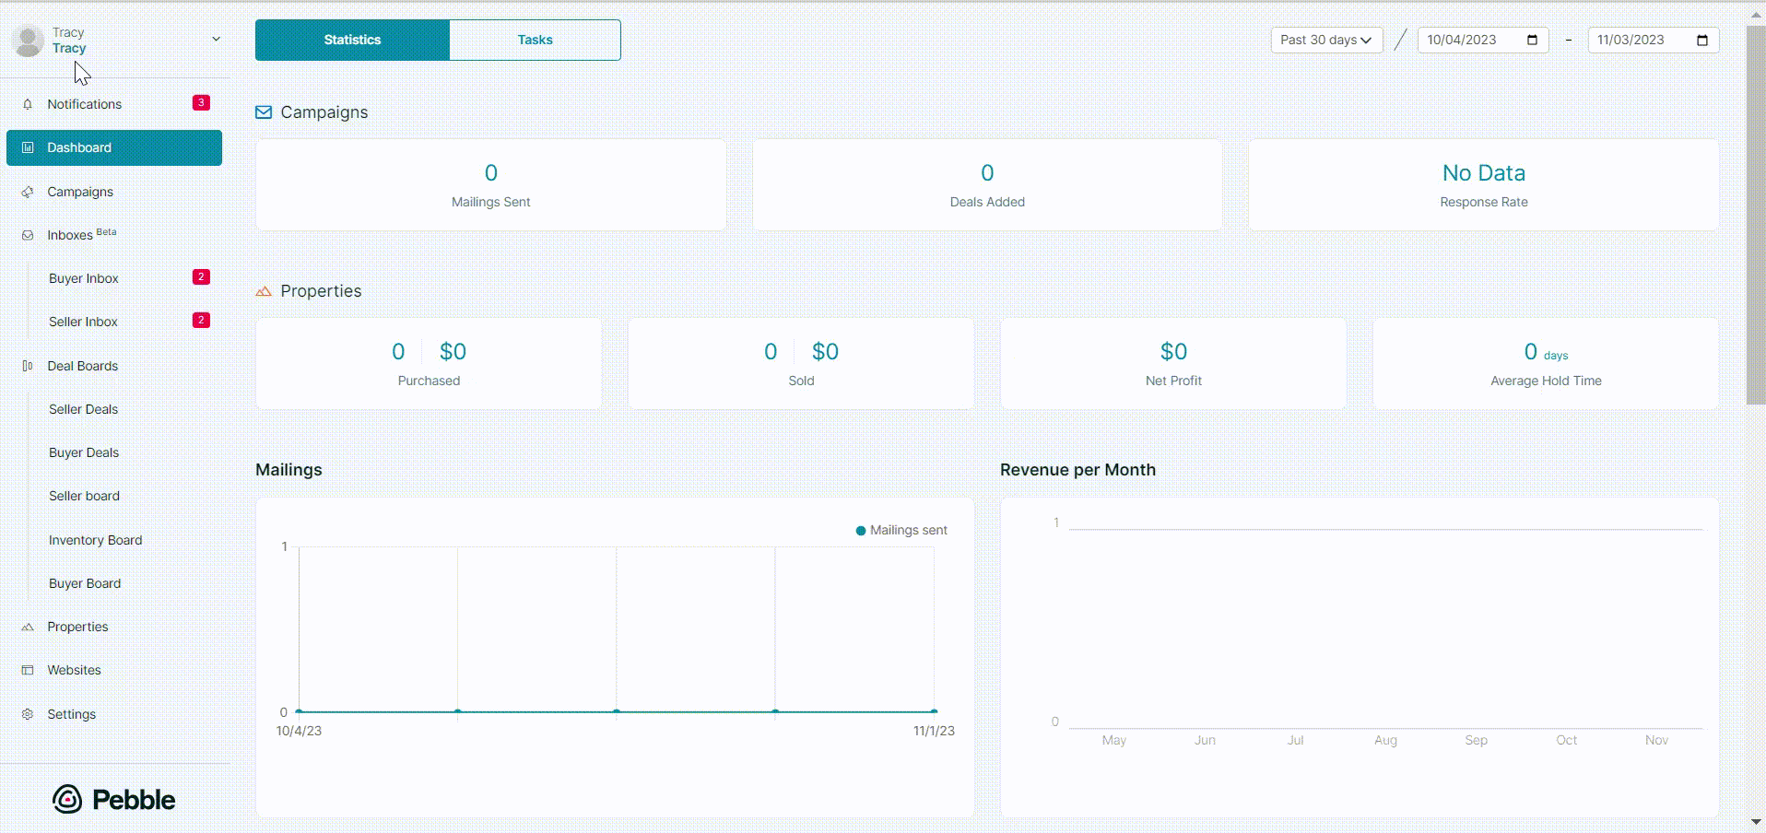Click the Notifications bell icon
Screen dimensions: 1766x833
pos(28,104)
